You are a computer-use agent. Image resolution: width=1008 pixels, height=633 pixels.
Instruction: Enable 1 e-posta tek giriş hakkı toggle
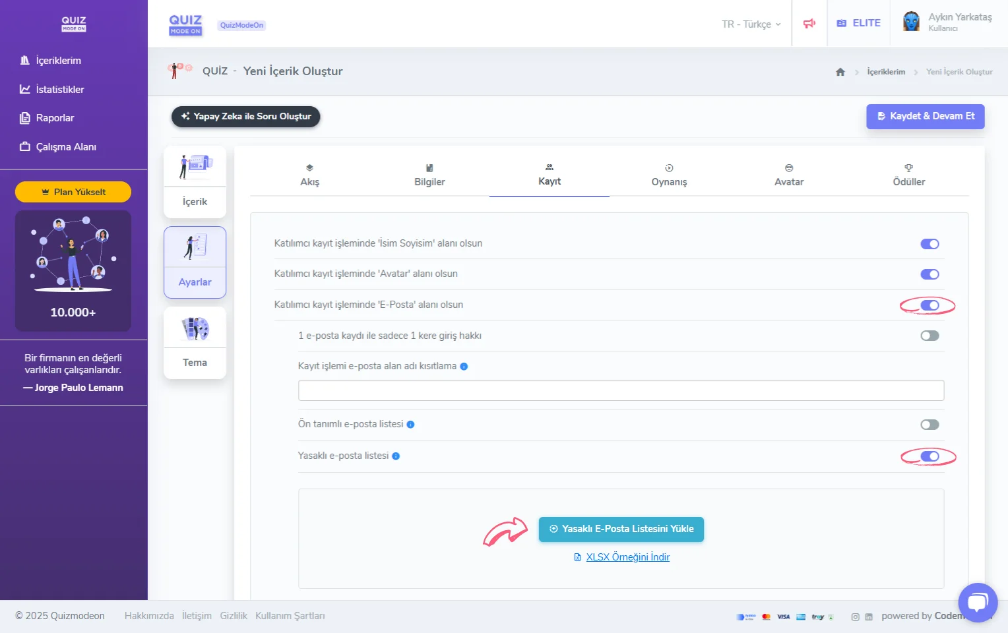click(929, 336)
